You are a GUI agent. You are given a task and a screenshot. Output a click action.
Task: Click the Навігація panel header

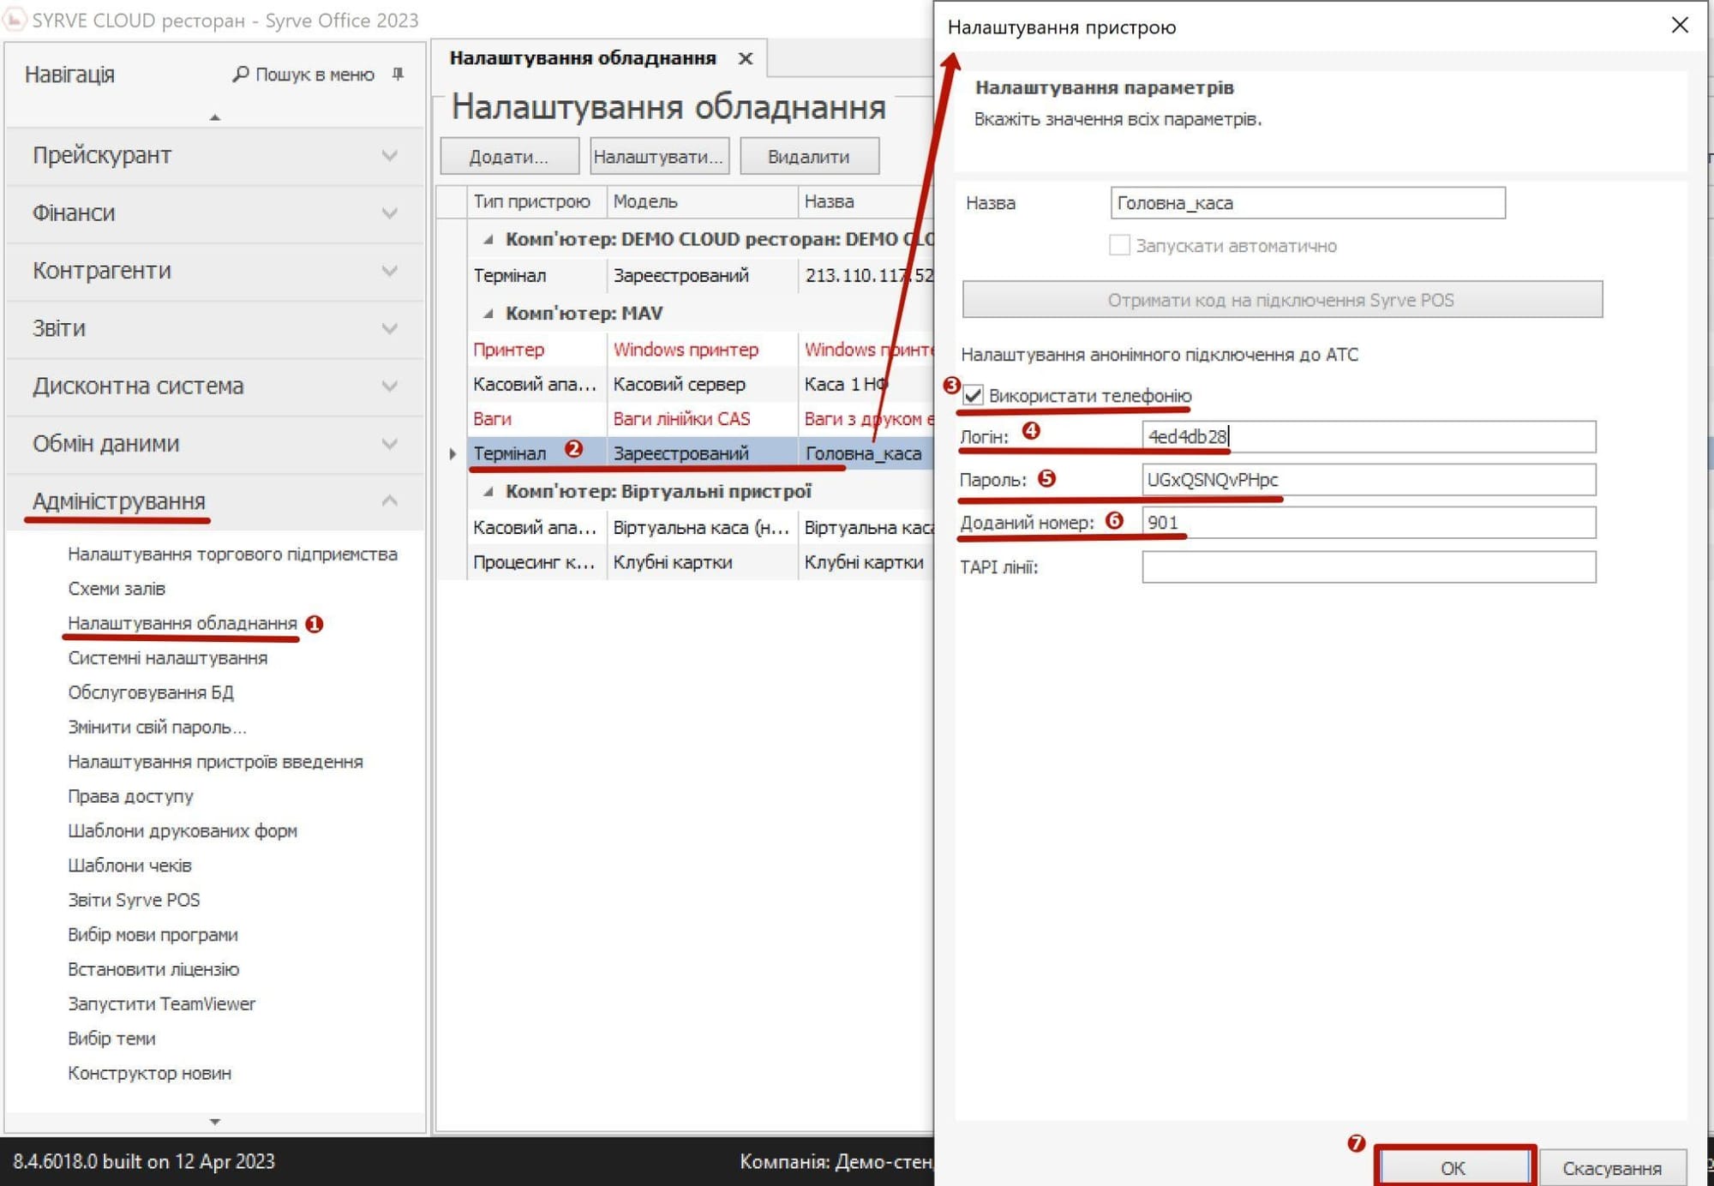tap(69, 75)
